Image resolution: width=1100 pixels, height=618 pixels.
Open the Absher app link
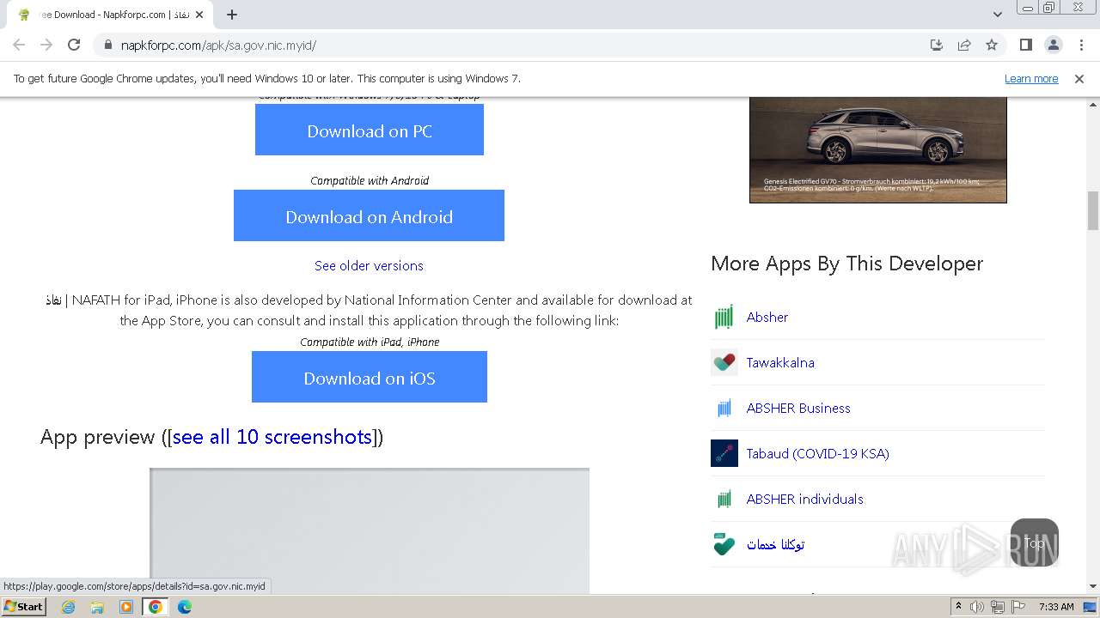point(767,317)
